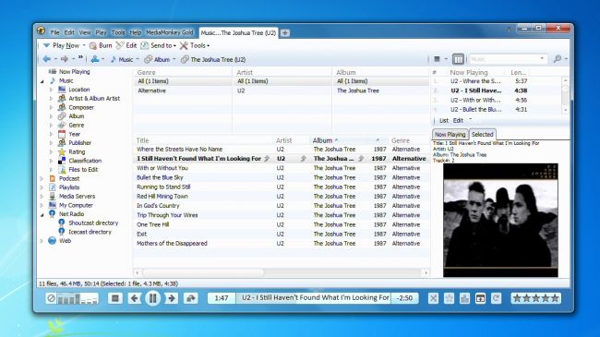600x337 pixels.
Task: Click the Podcast tree icon
Action: (x=53, y=178)
